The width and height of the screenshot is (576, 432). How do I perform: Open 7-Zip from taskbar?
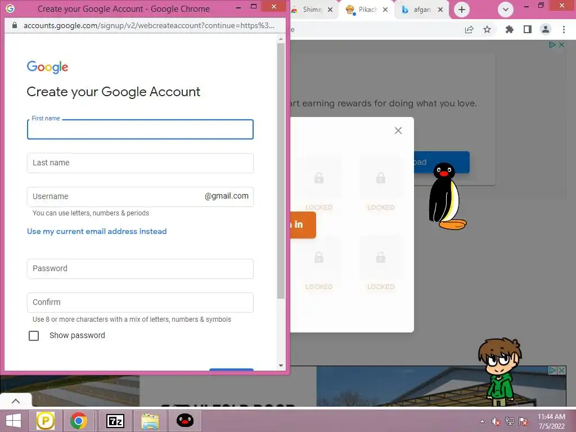tap(115, 421)
